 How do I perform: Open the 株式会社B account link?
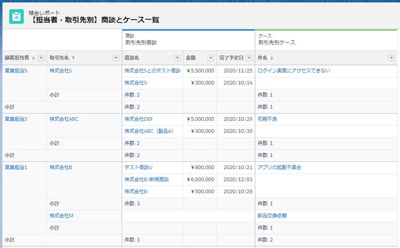(x=61, y=167)
